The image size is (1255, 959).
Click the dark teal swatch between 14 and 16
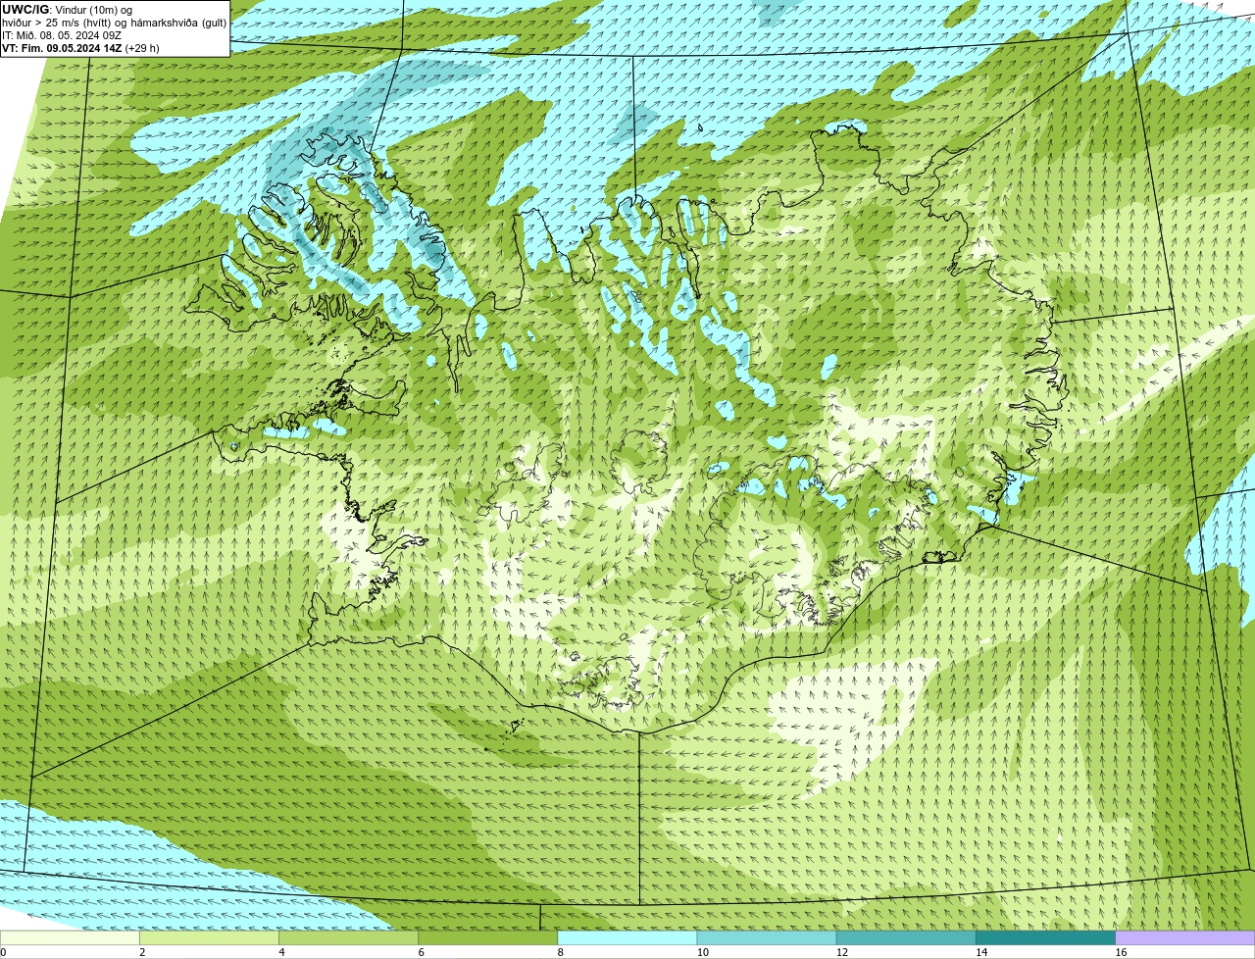pos(1046,937)
